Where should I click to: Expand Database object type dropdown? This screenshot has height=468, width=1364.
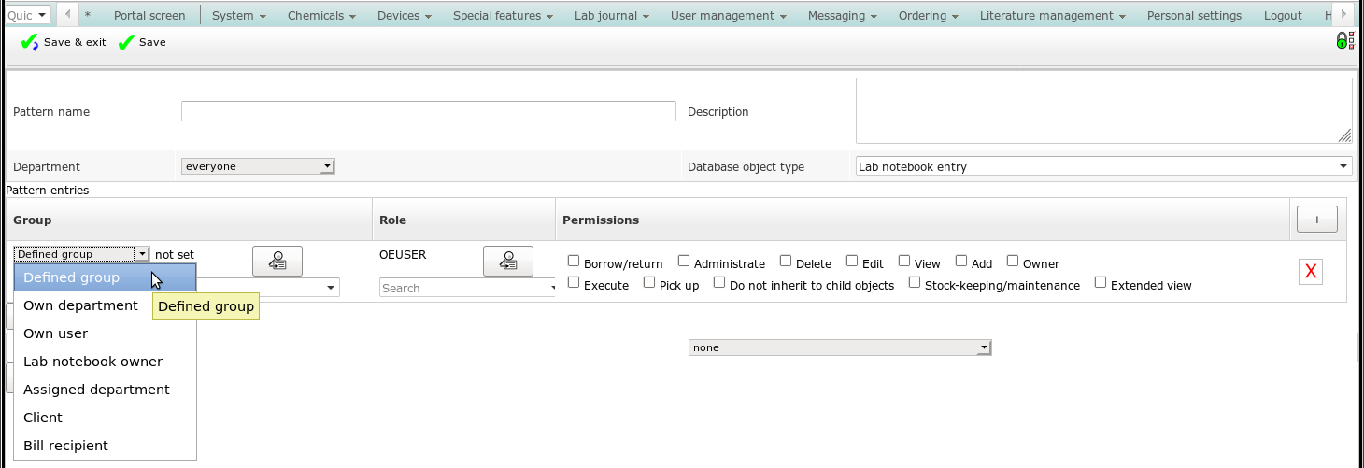(1103, 166)
